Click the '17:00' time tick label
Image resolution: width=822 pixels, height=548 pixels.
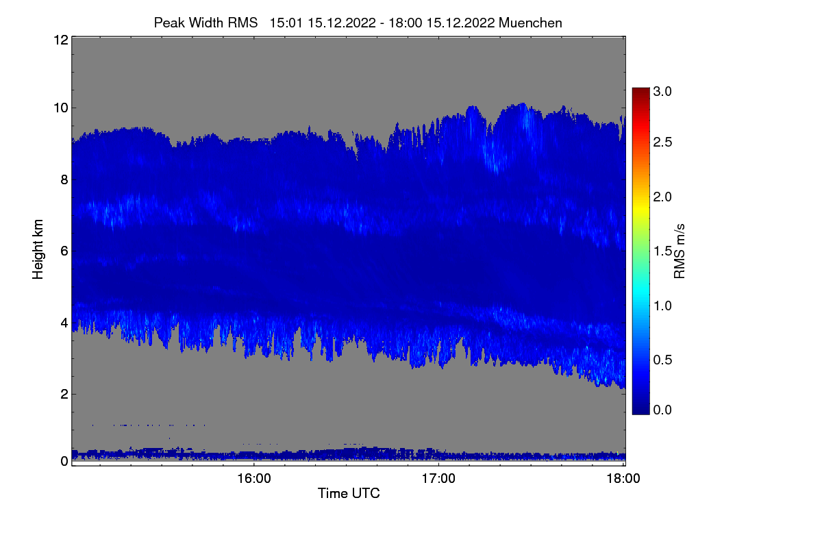click(x=438, y=479)
